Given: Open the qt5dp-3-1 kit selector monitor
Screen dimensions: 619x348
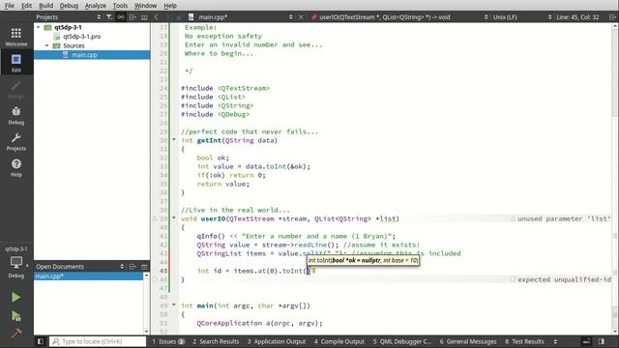Looking at the screenshot, I should click(16, 262).
